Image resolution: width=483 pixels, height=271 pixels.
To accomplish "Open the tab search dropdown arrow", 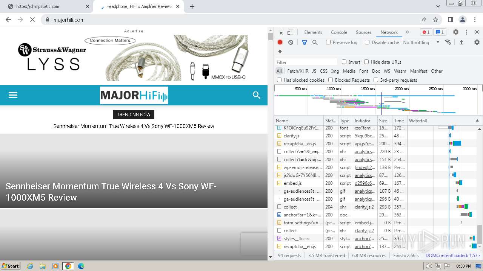I will tap(438, 6).
